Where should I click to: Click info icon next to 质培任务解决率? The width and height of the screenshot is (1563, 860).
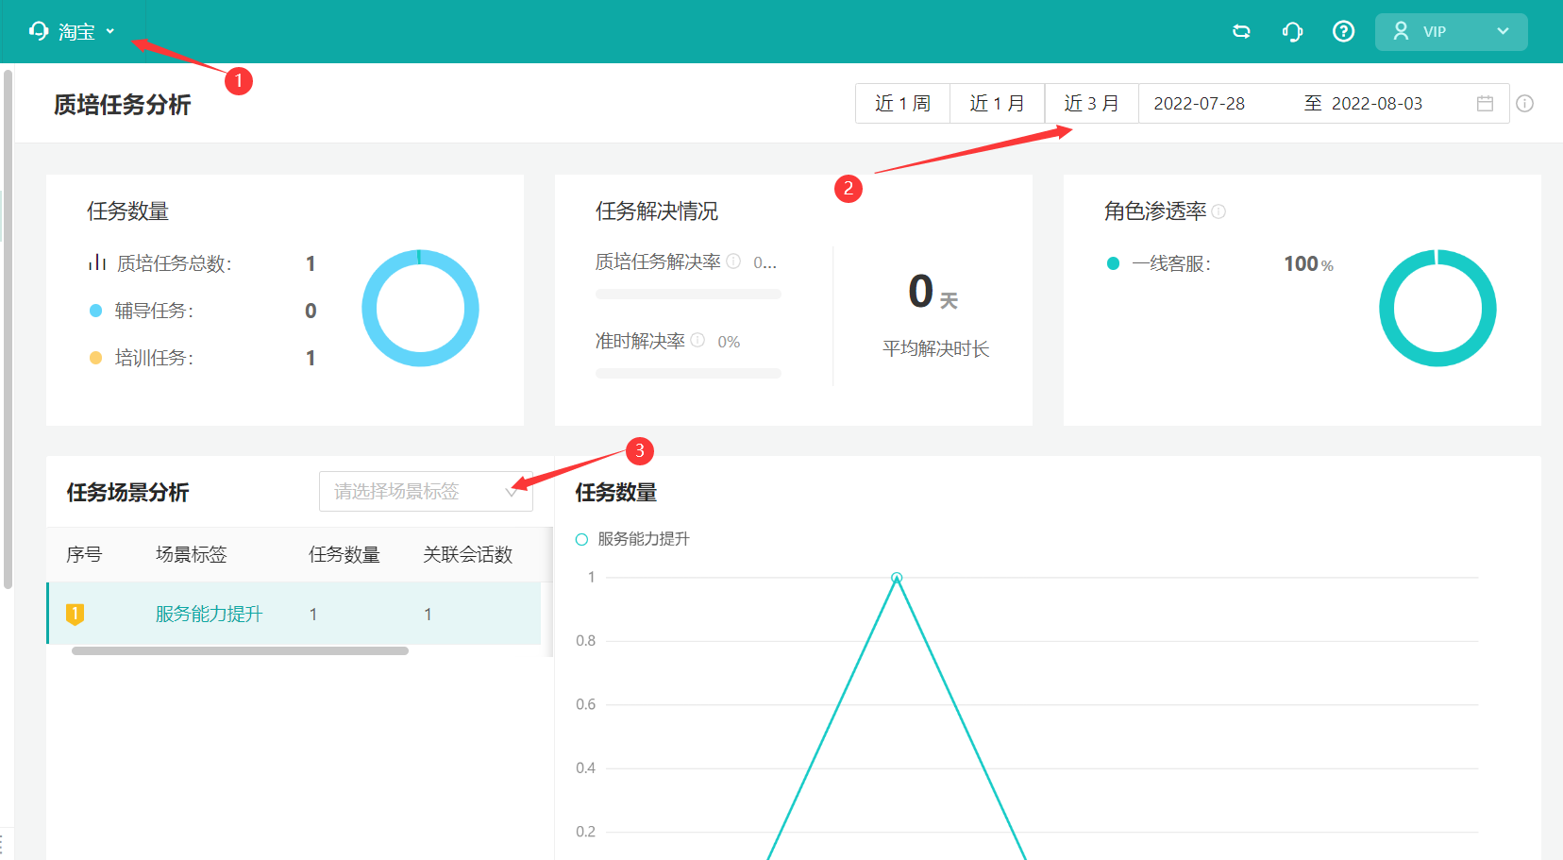(x=733, y=261)
